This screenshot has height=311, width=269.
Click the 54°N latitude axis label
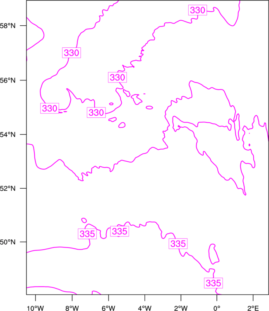[7, 134]
